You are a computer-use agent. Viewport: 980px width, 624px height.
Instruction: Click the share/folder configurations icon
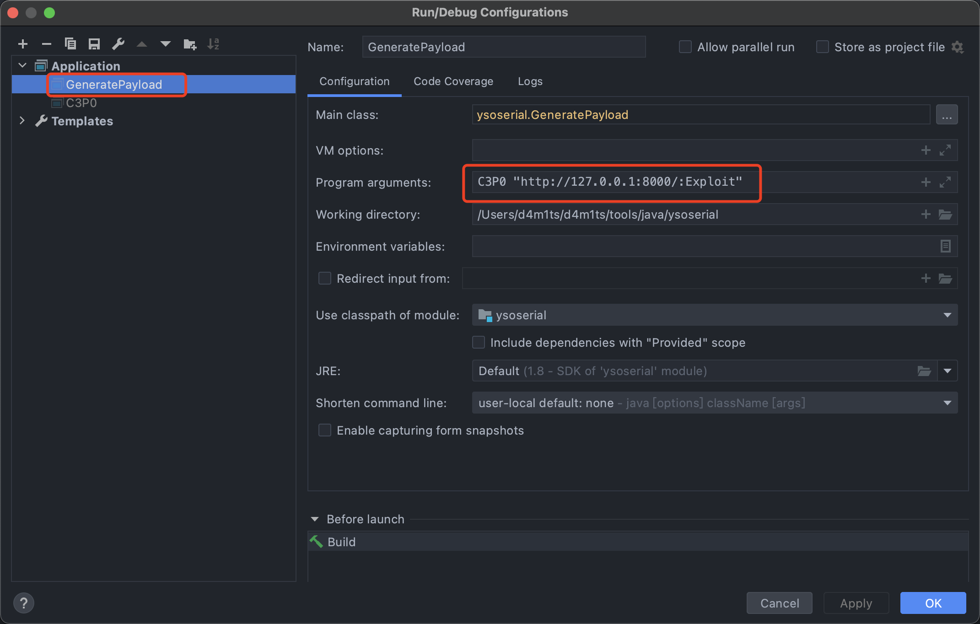tap(188, 45)
